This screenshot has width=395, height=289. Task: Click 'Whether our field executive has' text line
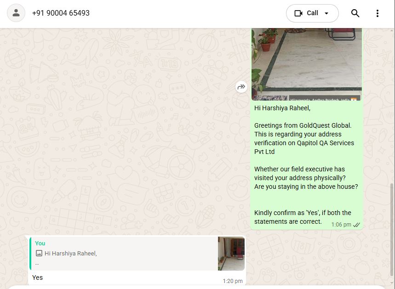299,169
